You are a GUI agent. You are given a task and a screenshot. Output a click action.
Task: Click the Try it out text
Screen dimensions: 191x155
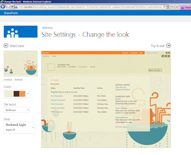pos(158,46)
